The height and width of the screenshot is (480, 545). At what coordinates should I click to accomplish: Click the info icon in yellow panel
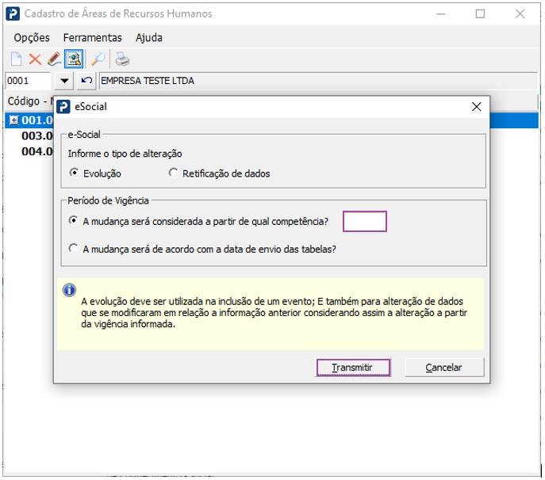tap(69, 290)
